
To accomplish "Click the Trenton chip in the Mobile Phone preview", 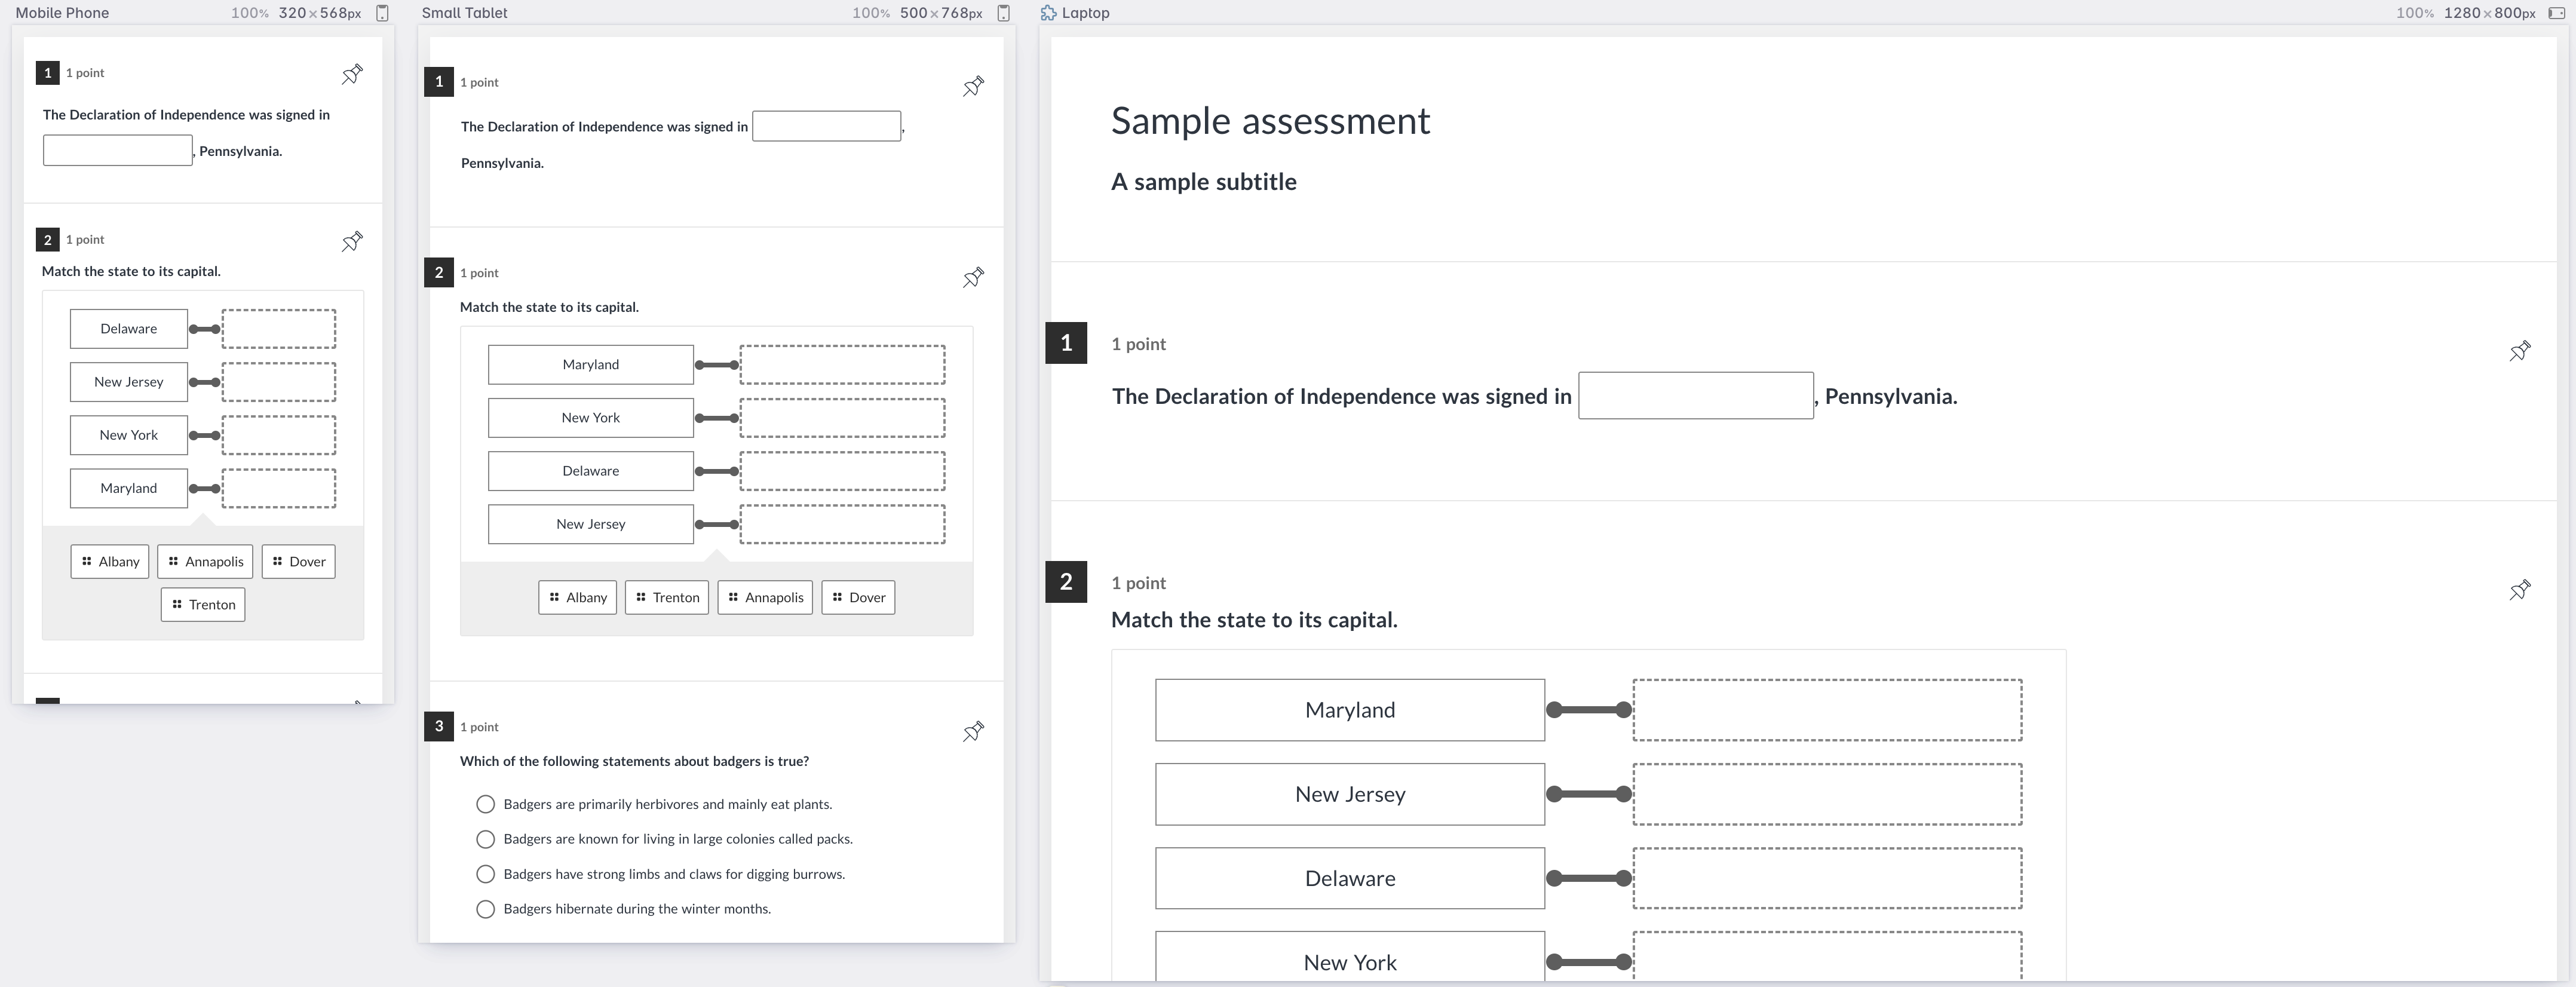I will click(203, 604).
